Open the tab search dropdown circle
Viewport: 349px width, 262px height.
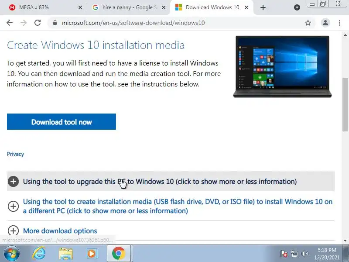(297, 7)
